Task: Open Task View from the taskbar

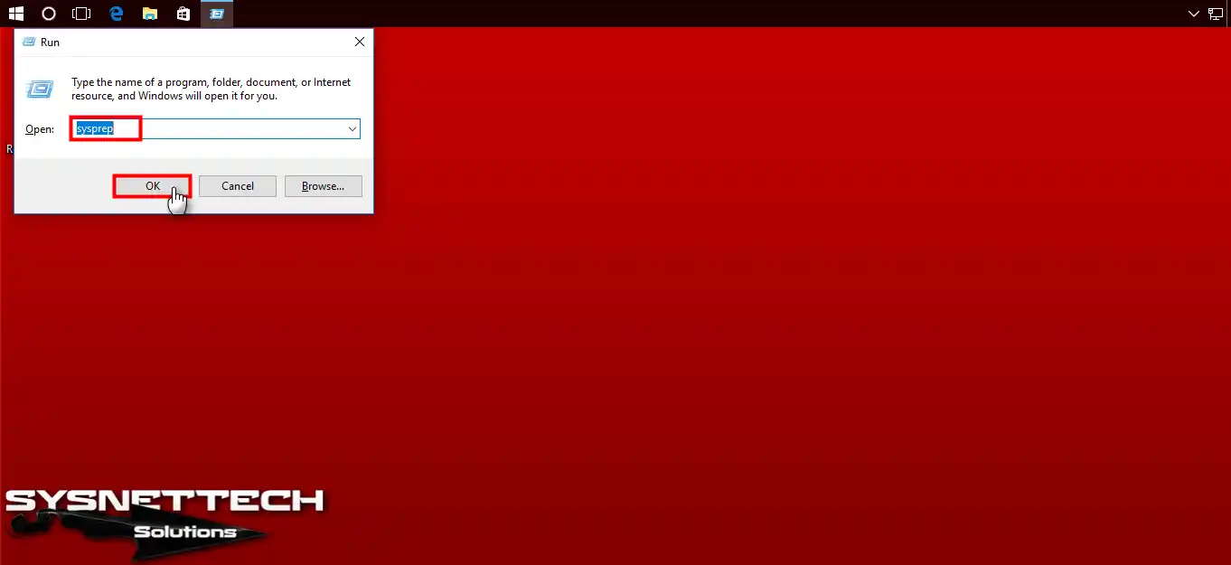Action: (x=81, y=14)
